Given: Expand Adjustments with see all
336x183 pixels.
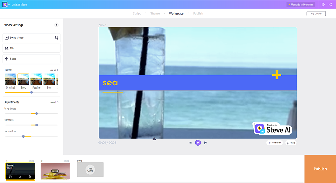Looking at the screenshot, I should click(55, 102).
